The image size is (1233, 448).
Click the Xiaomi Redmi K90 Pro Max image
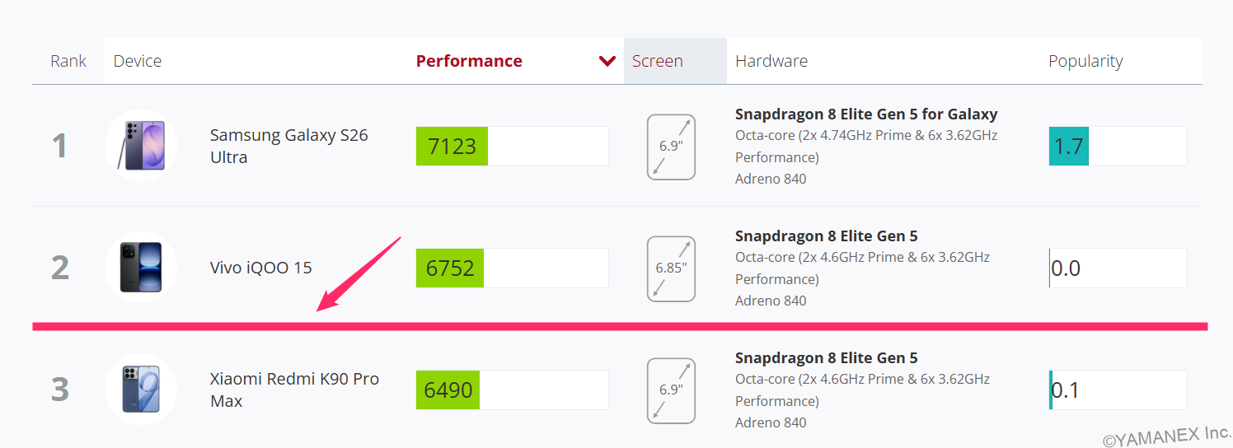141,389
